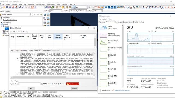Select the Annotations tree item

point(7,22)
